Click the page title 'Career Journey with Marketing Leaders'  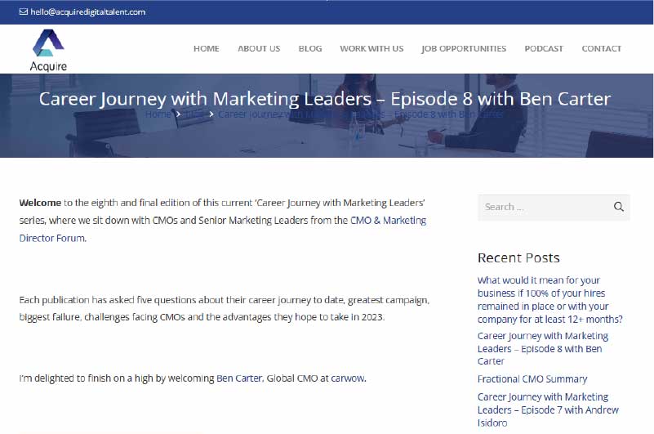coord(324,99)
